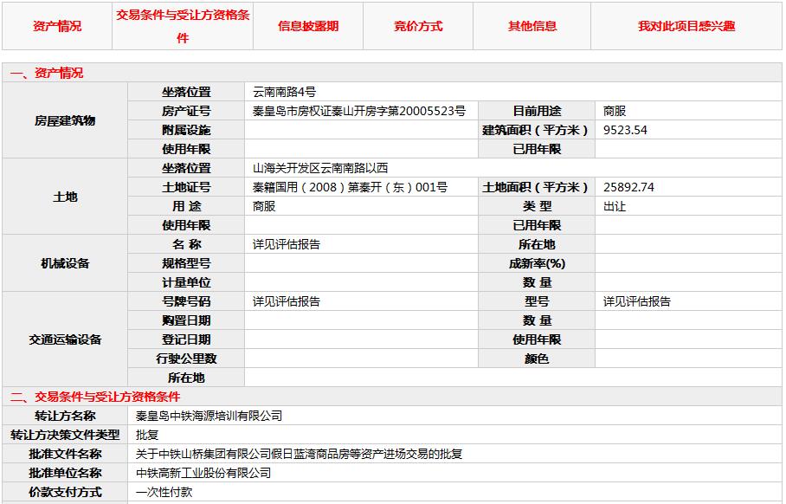Screen dimensions: 786x504
Task: Select the address 云南南路4号
Action: coord(285,92)
